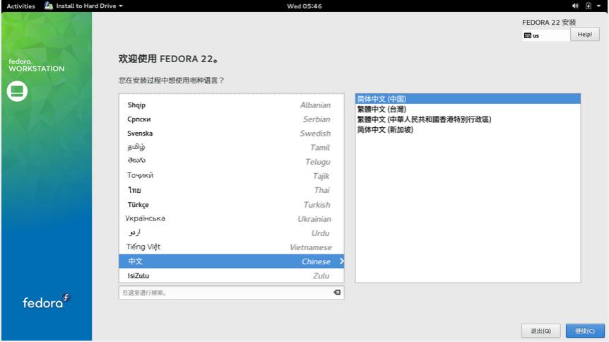Viewport: 609px width, 342px height.
Task: Select Svenska (Swedish) language
Action: (x=232, y=134)
